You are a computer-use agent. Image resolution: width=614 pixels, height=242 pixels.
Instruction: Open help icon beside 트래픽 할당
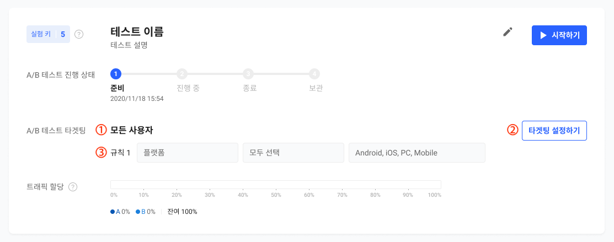coord(72,187)
